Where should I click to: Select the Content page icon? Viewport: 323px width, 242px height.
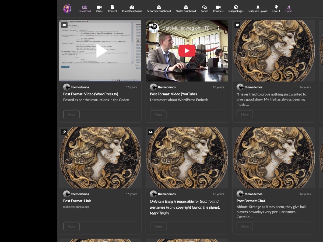point(112,7)
